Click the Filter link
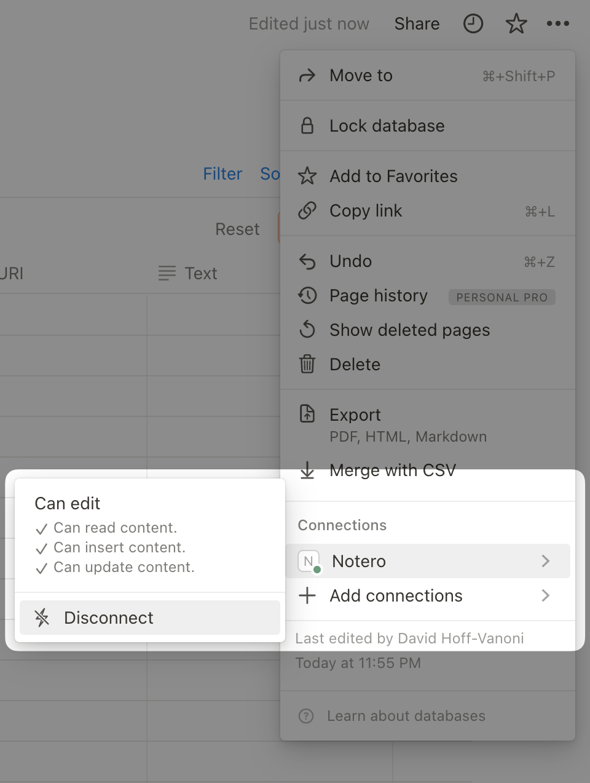Viewport: 590px width, 783px height. (222, 174)
